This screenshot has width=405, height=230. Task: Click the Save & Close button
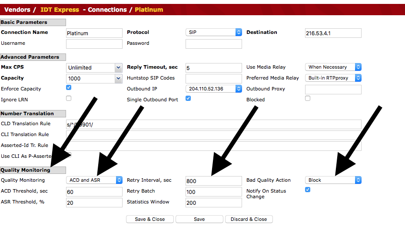tap(150, 219)
